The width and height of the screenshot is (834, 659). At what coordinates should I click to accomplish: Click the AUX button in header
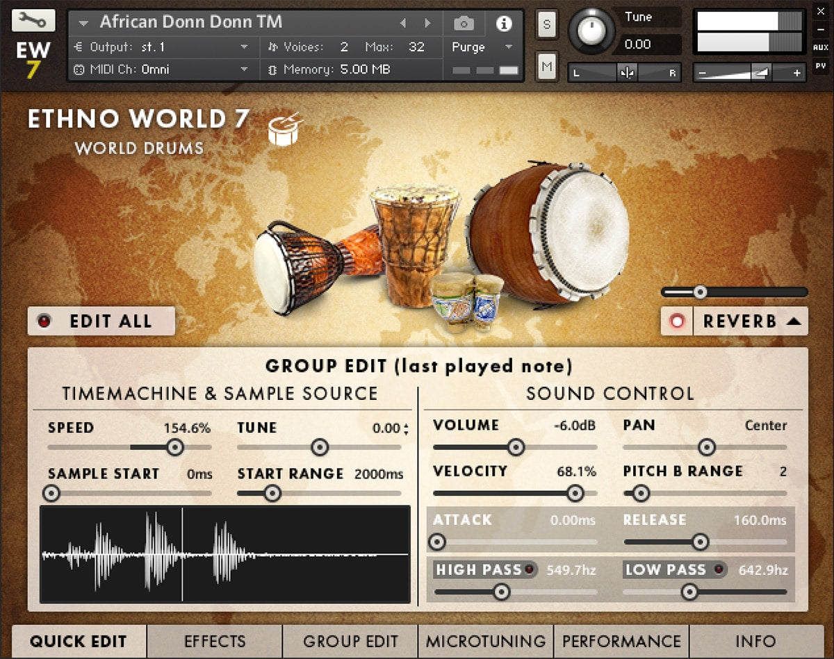pyautogui.click(x=820, y=48)
